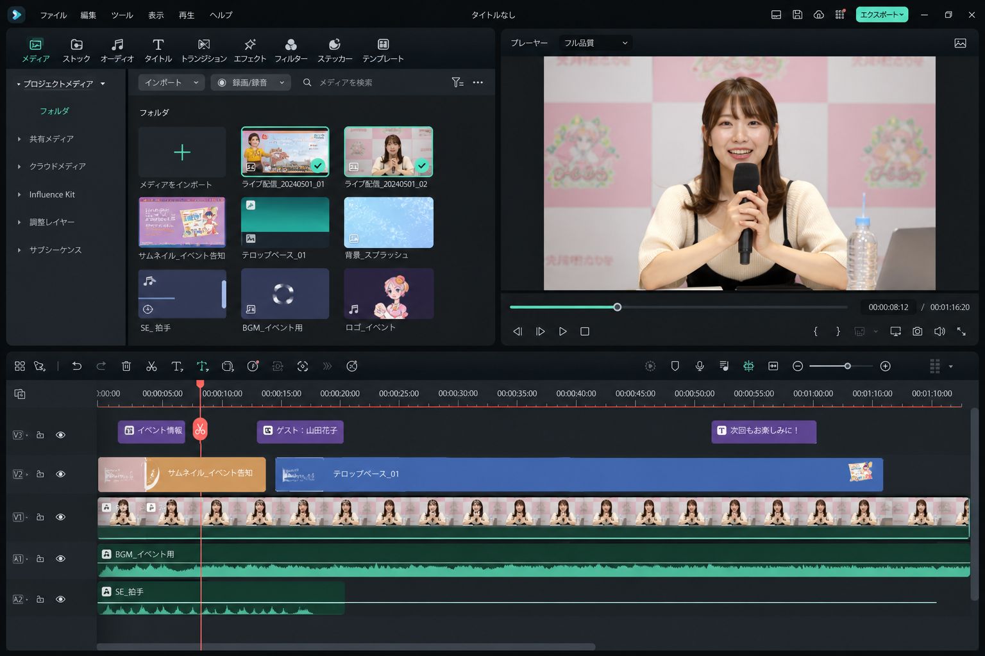Select the フォルダ item in sidebar

(x=55, y=111)
